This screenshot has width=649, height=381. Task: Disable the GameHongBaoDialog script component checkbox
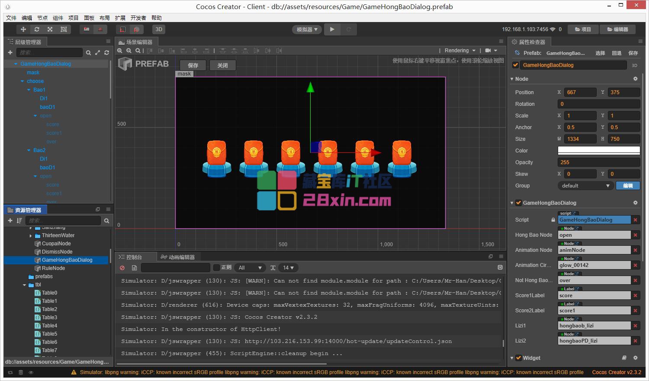518,203
